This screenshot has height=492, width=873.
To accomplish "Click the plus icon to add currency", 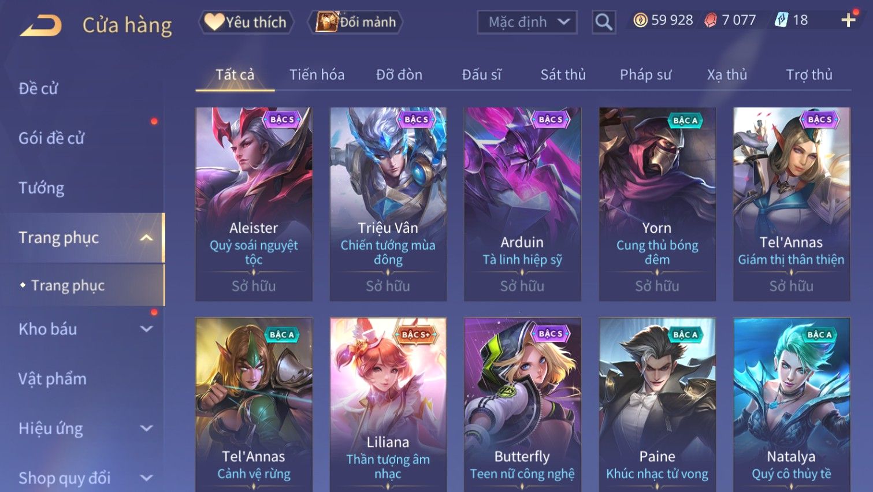I will [x=848, y=20].
